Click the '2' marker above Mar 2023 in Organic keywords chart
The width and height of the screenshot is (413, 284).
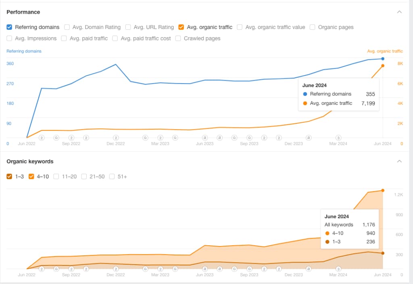pos(161,268)
